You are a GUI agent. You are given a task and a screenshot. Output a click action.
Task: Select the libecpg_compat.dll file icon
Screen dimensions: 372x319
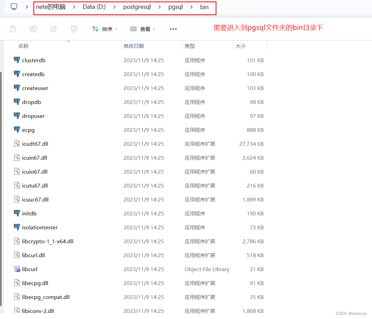click(x=17, y=297)
